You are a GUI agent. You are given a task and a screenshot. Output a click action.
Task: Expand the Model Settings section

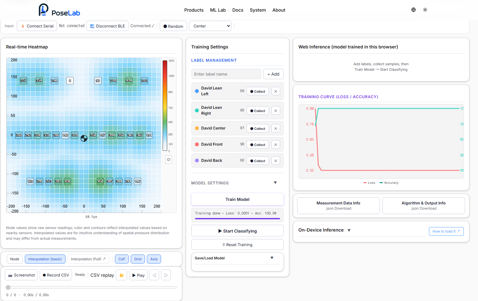tap(275, 183)
